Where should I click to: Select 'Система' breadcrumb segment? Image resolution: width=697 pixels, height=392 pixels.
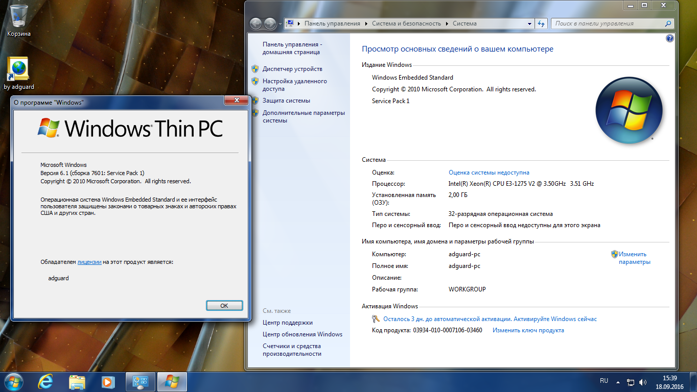click(x=464, y=23)
